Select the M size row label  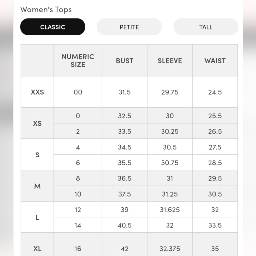(x=37, y=186)
